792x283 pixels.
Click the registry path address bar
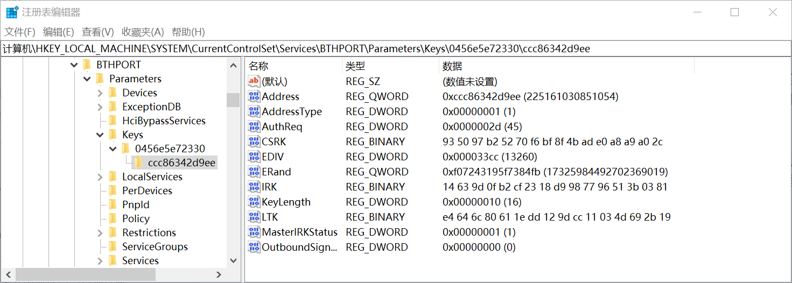tap(396, 48)
